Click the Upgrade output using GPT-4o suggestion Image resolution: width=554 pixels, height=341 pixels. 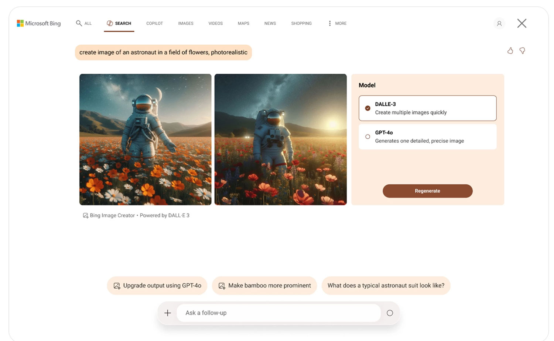tap(157, 285)
